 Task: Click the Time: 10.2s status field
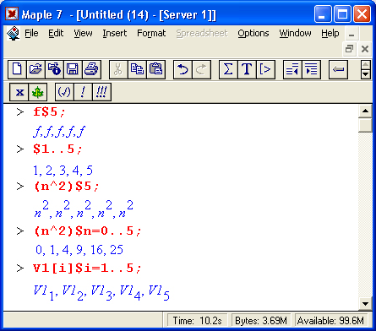point(197,321)
